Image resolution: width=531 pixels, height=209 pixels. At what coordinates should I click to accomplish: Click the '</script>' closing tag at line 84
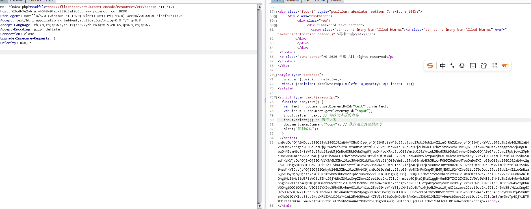[x=289, y=138]
